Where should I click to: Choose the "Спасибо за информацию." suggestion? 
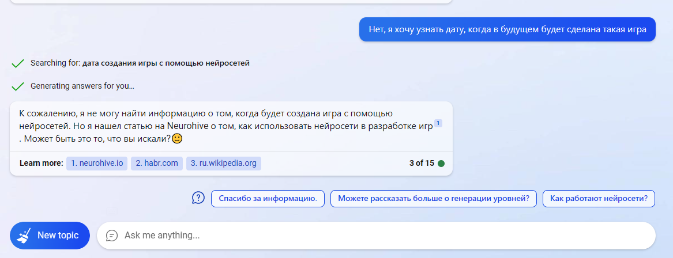coord(268,199)
